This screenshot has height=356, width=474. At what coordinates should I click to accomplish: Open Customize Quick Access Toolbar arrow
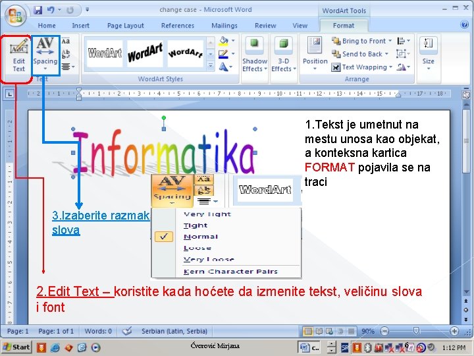(x=87, y=10)
